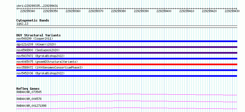Click ruler position 229299380
The height and width of the screenshot is (112, 245).
[119, 11]
